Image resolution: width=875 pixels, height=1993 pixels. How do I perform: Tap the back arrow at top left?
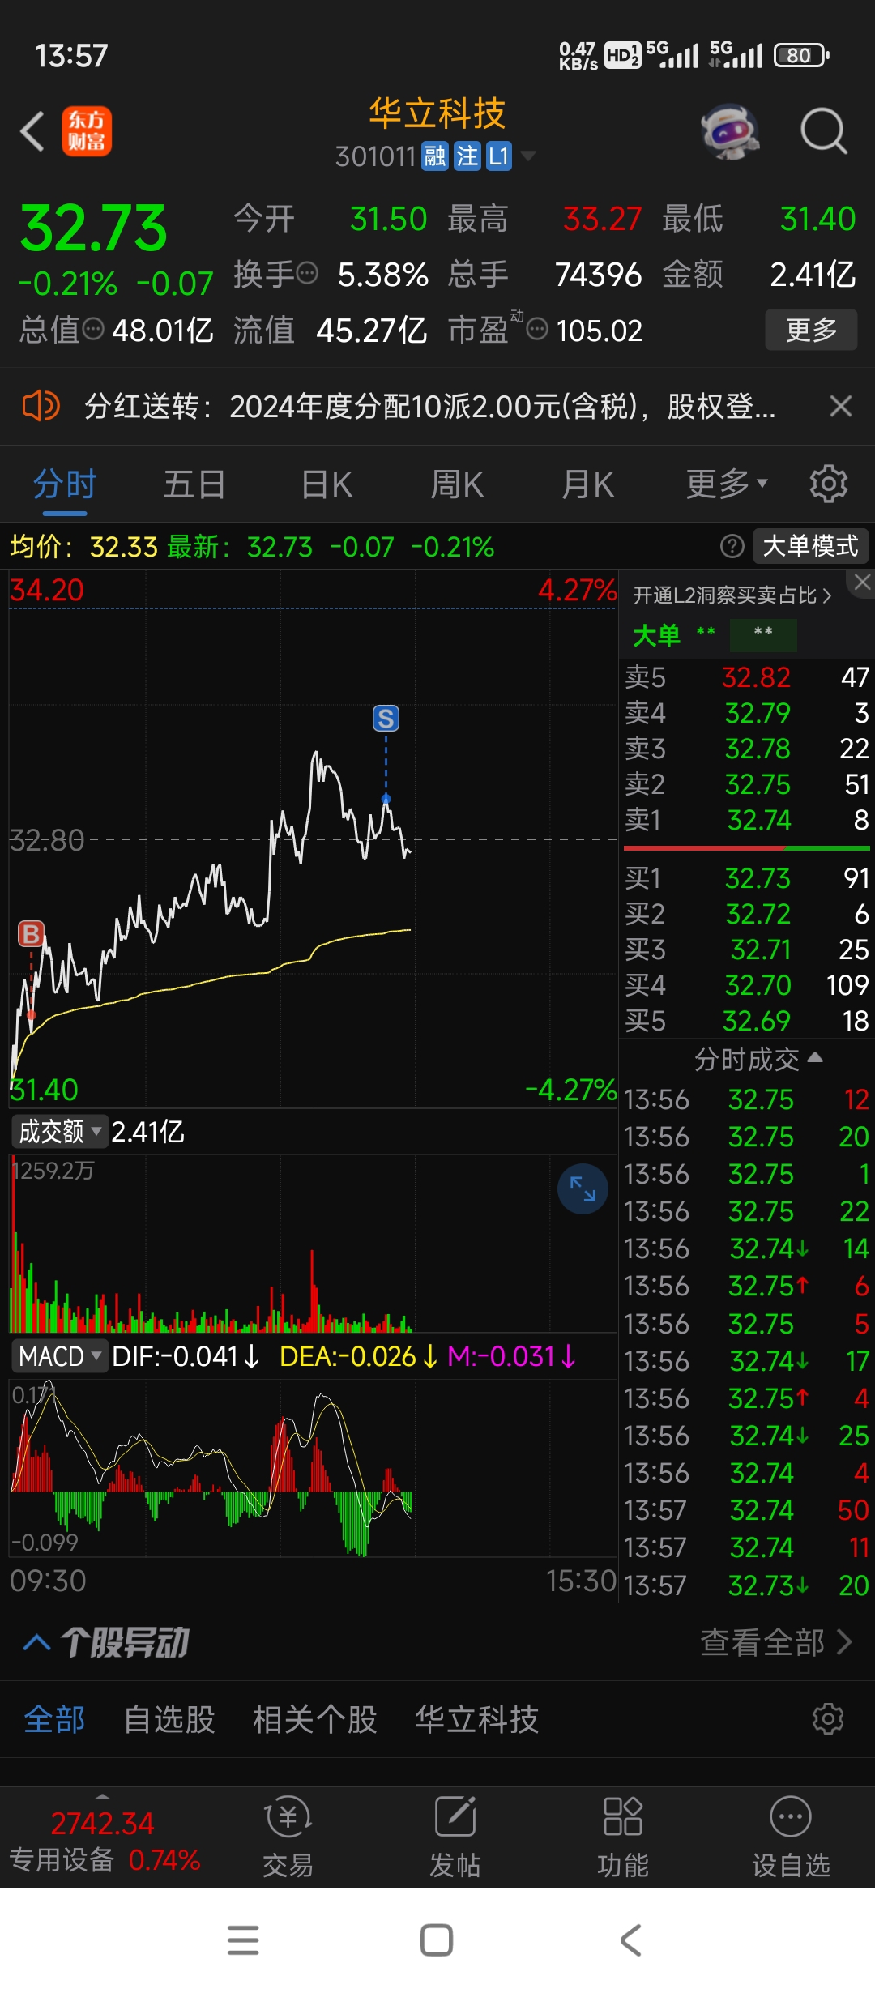[32, 131]
